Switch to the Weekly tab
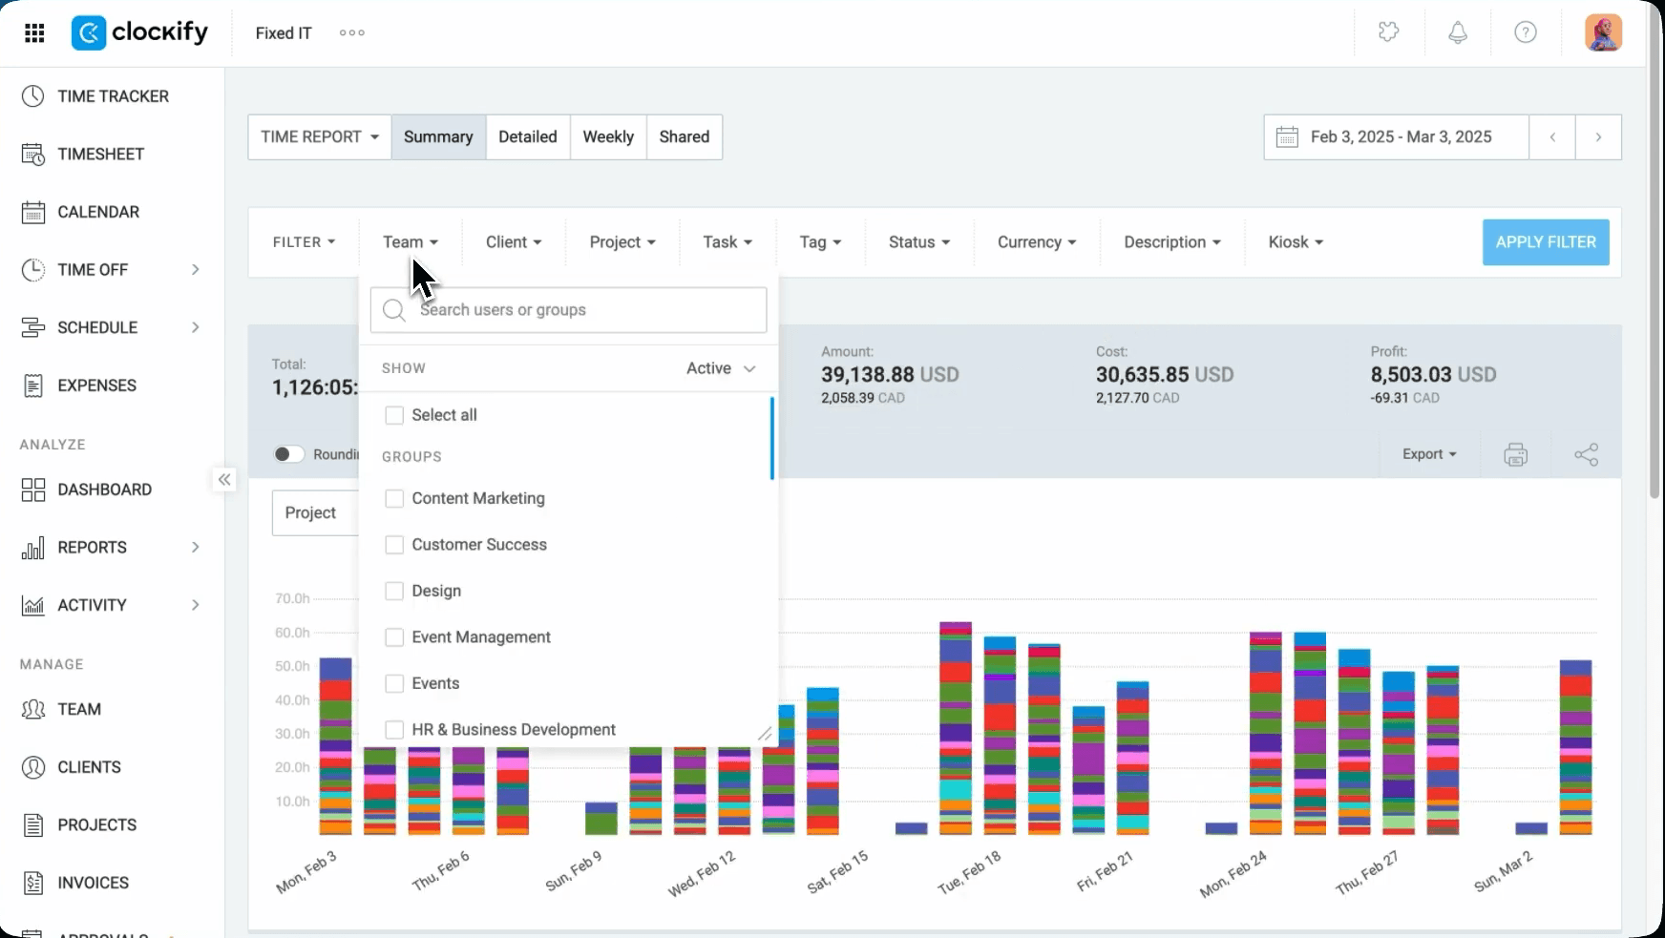Viewport: 1665px width, 938px height. (608, 137)
